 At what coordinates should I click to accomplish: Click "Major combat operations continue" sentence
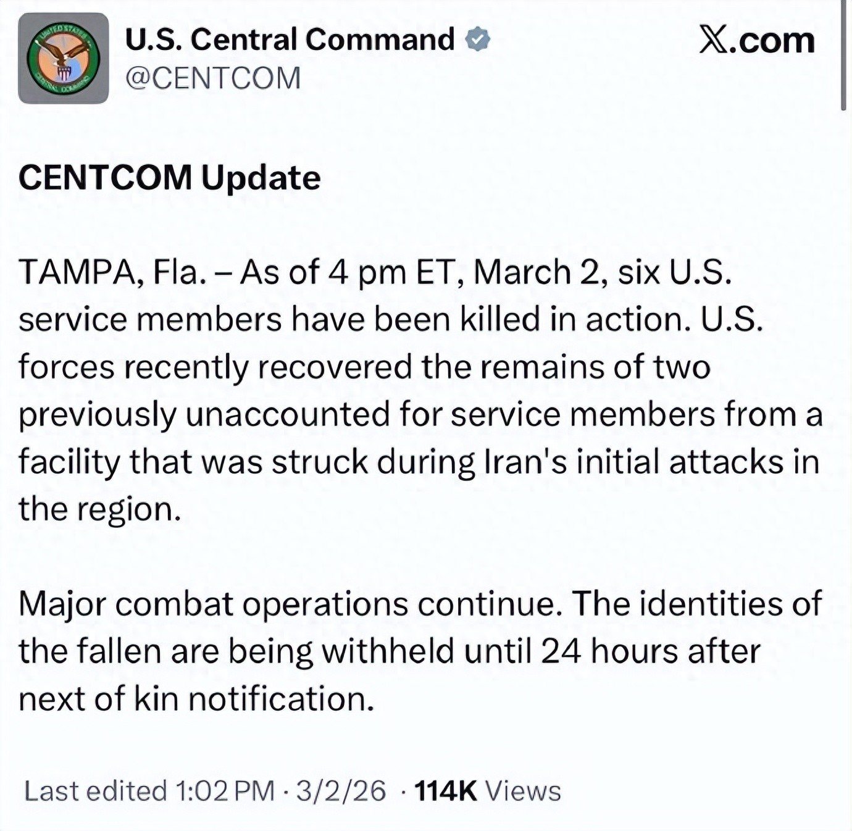[290, 604]
